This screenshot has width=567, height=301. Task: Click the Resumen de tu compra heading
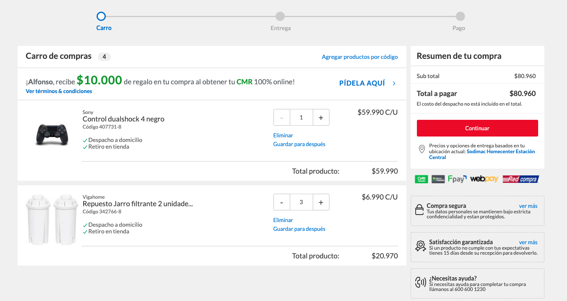tap(459, 56)
